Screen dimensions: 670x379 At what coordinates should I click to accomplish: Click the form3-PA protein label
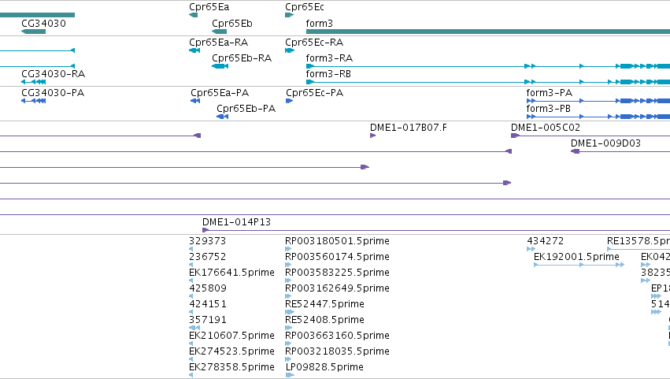pos(549,93)
